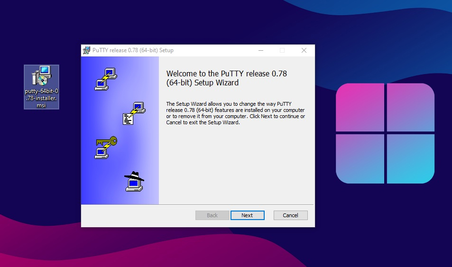Cancel the PuTTY installation
This screenshot has width=452, height=267.
[x=290, y=215]
